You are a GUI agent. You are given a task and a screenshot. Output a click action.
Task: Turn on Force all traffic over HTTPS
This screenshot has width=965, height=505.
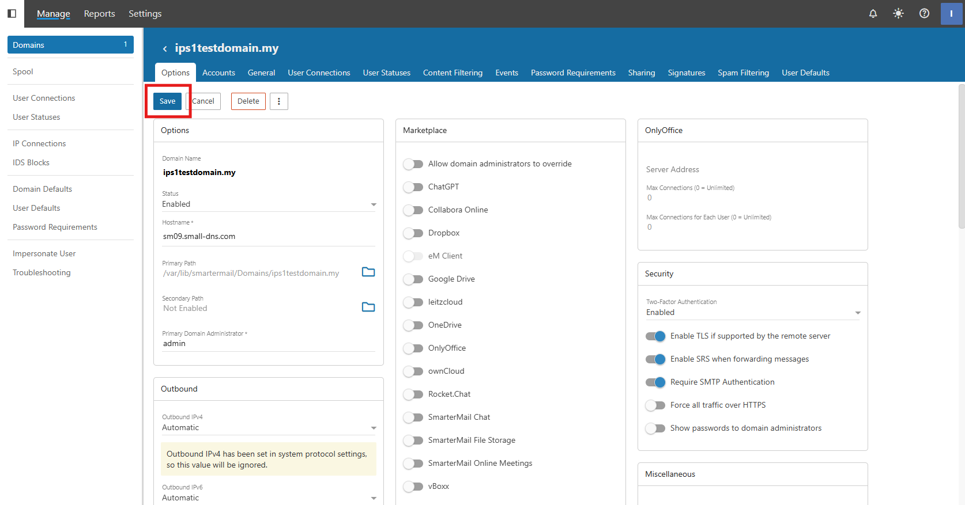[655, 405]
